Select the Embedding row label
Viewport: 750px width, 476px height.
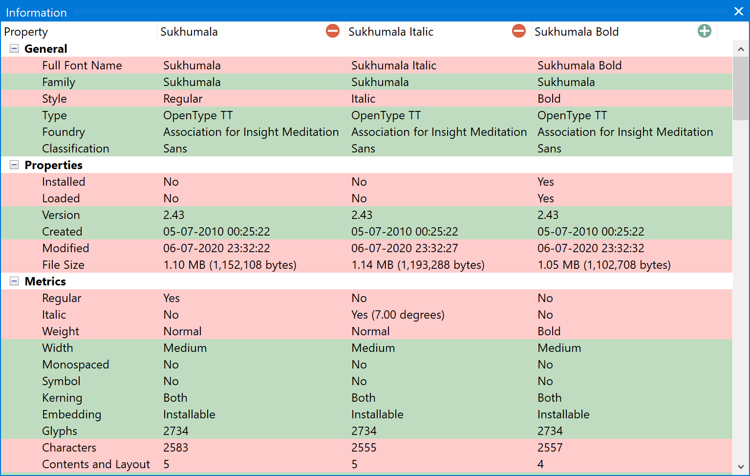point(72,414)
